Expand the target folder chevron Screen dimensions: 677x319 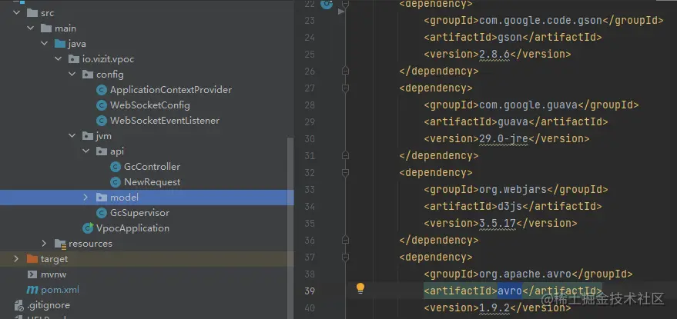pos(16,259)
